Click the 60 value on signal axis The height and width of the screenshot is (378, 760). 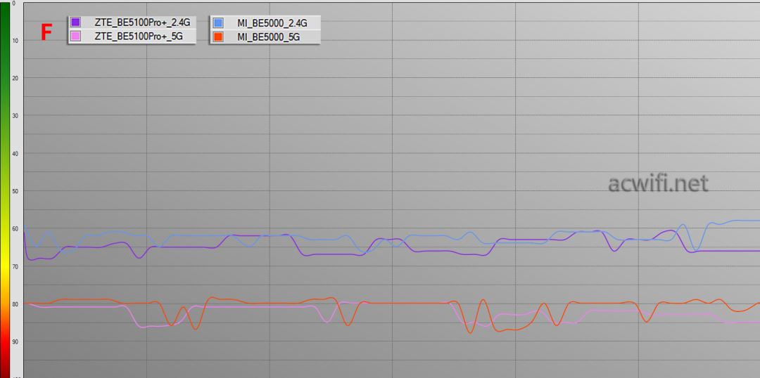(15, 229)
